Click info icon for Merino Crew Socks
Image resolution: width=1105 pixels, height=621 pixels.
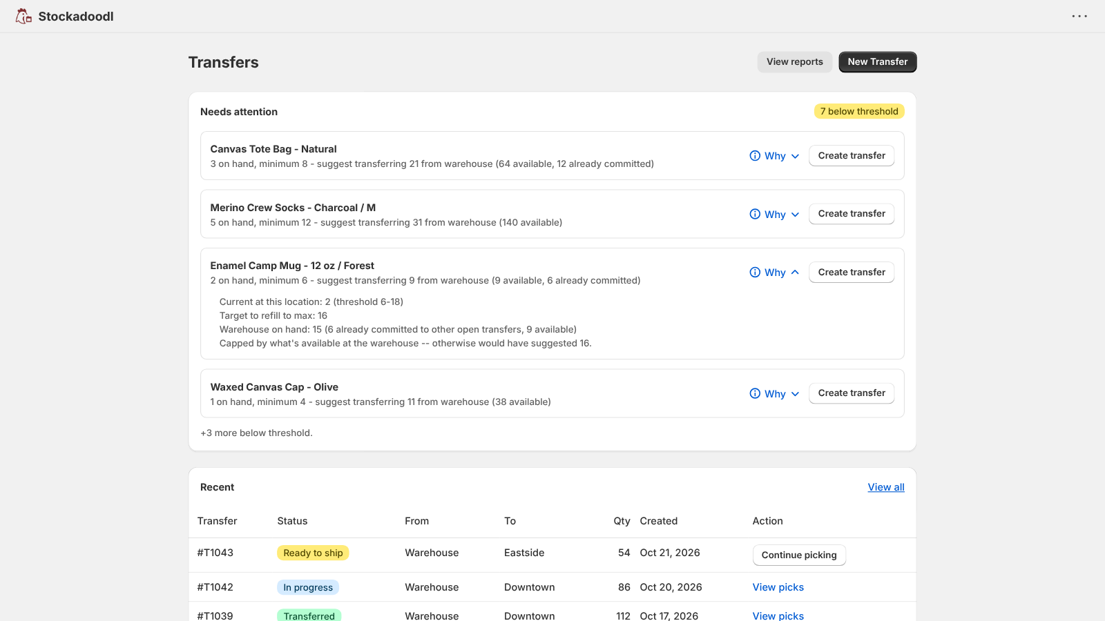(755, 214)
